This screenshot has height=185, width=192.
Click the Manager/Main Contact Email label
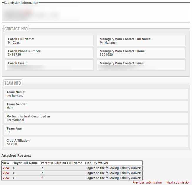(x=122, y=63)
